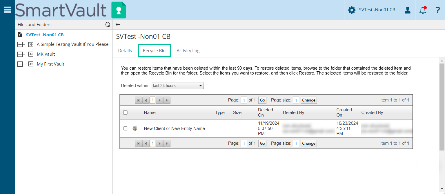Switch to the Details tab
Viewport: 445px width, 194px height.
click(125, 51)
